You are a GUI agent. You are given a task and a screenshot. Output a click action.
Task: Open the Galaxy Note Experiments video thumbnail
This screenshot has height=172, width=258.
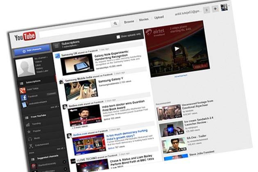(x=77, y=65)
